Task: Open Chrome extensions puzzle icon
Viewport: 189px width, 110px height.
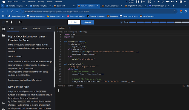Action: coord(186,11)
